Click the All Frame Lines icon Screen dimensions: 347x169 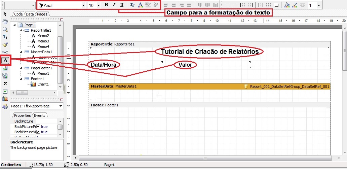[x=261, y=5]
